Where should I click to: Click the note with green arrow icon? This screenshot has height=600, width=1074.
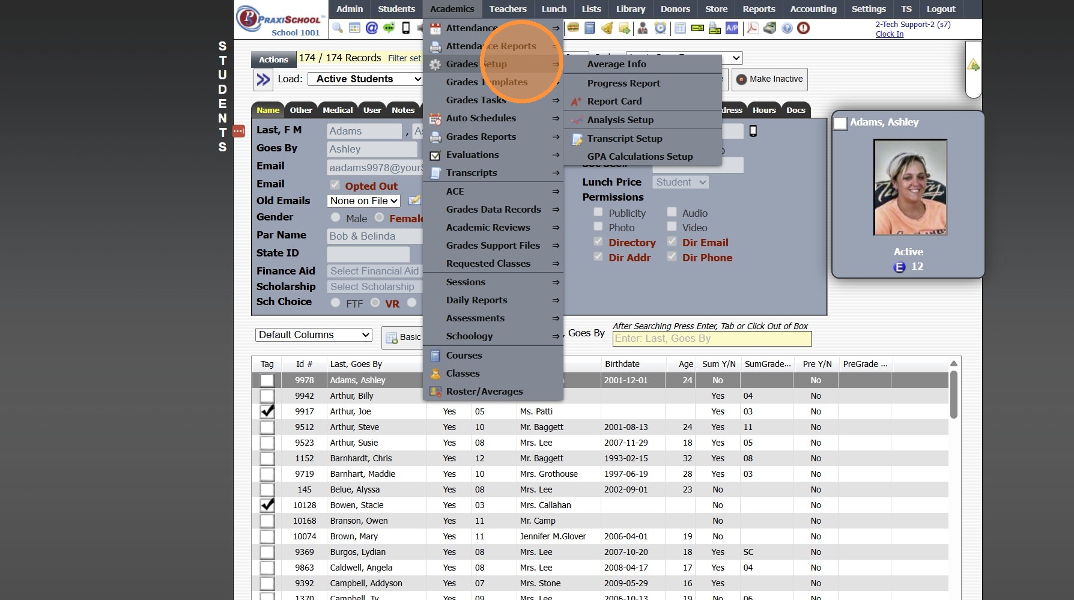point(625,28)
